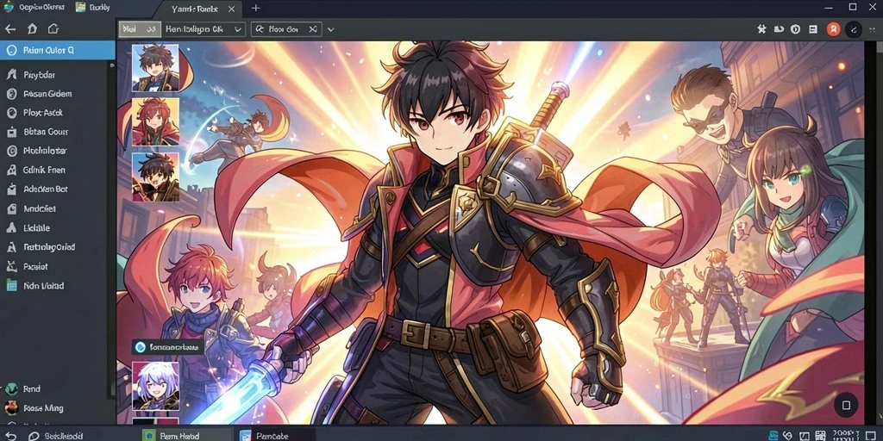Image resolution: width=883 pixels, height=441 pixels.
Task: Click the red circular R profile icon
Action: coord(834,29)
